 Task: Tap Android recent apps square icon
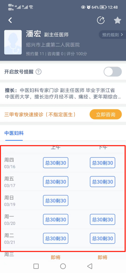tap(36, 266)
